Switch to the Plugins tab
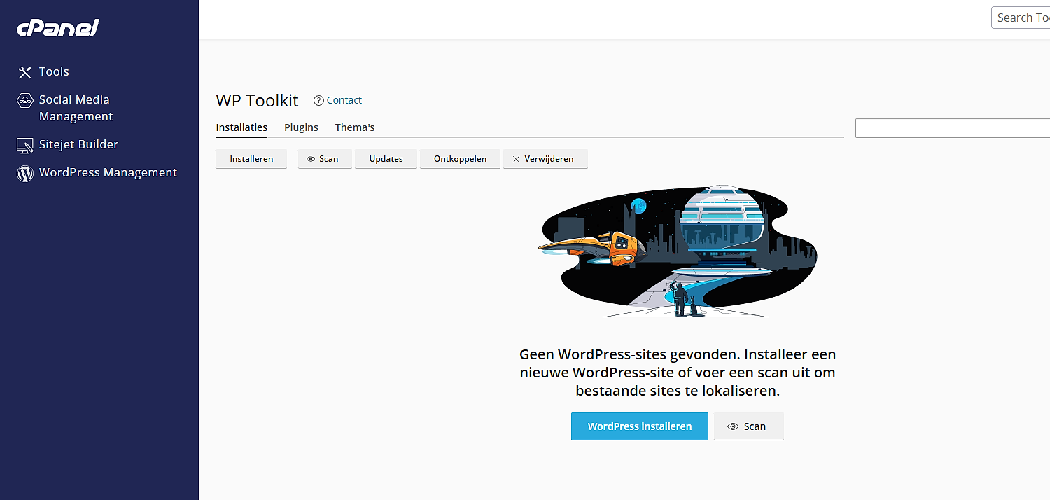Screen dimensions: 1050x500 (301, 127)
